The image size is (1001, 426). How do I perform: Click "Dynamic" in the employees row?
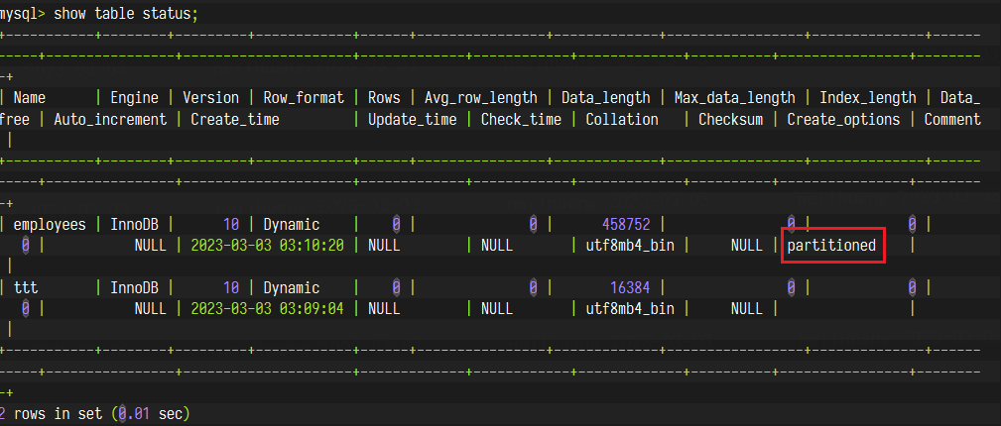292,225
